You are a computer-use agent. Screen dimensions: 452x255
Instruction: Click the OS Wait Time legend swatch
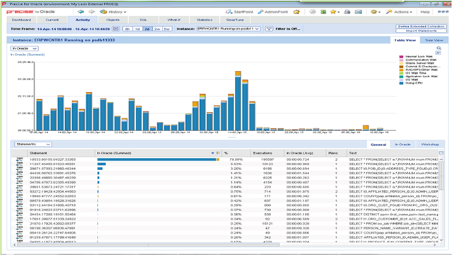pyautogui.click(x=401, y=73)
